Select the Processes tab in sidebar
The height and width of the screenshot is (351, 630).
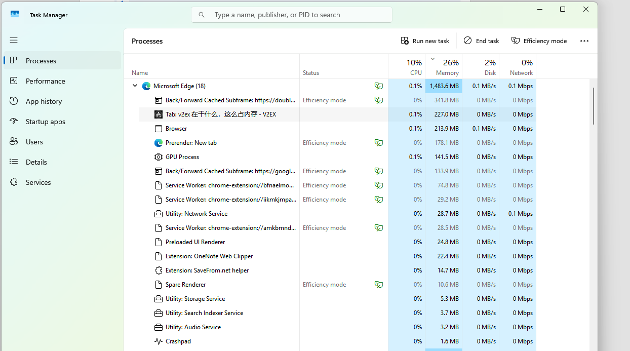(41, 61)
